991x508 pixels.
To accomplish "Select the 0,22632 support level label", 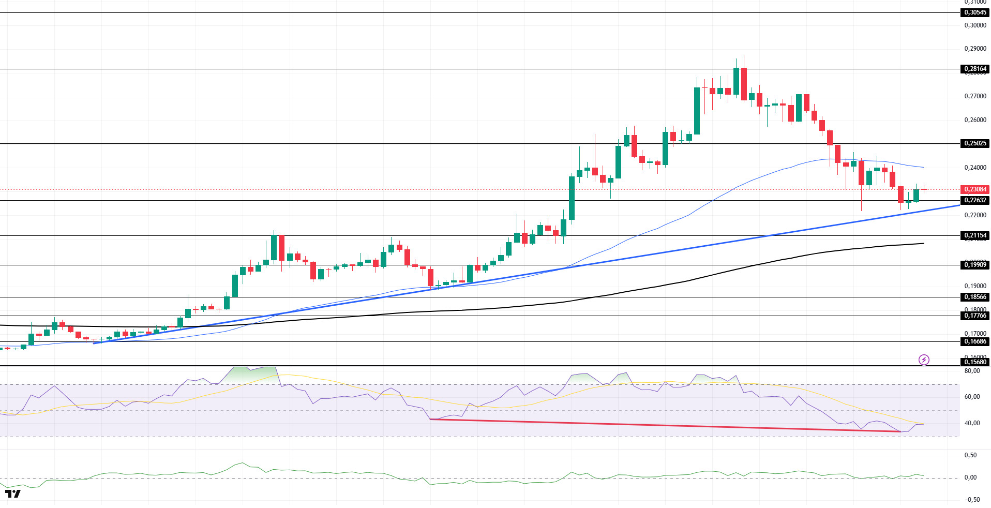I will point(975,200).
